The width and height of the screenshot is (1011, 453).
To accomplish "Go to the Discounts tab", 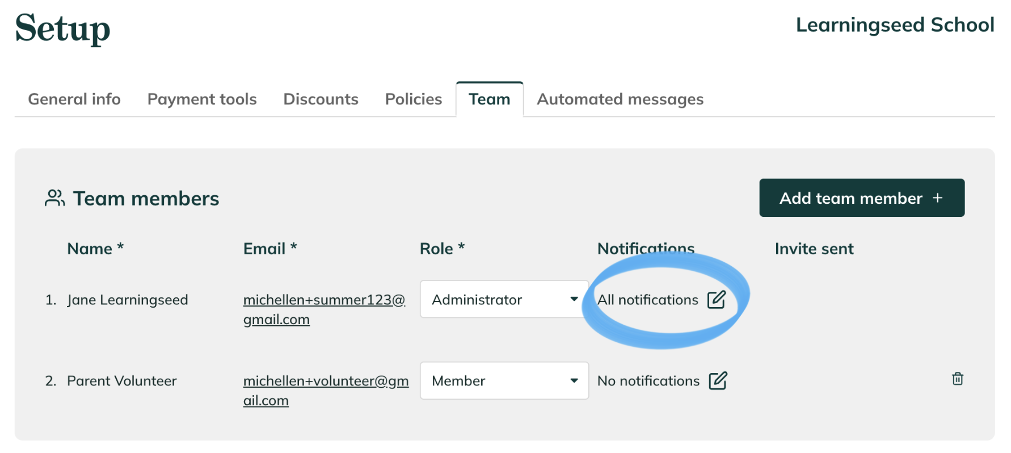I will (x=321, y=99).
